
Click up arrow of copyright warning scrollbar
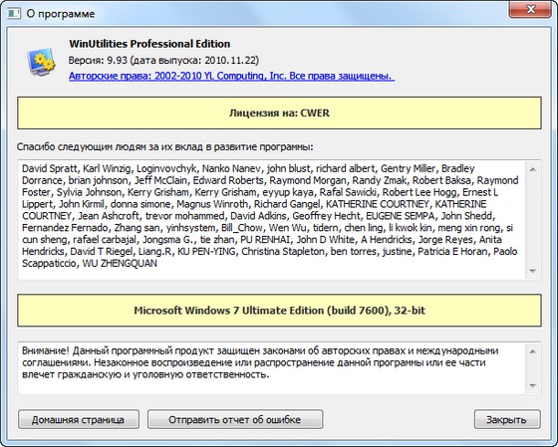[x=533, y=351]
